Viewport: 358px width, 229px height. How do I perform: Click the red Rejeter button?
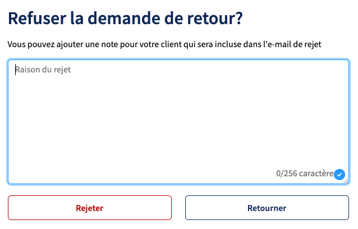click(90, 208)
